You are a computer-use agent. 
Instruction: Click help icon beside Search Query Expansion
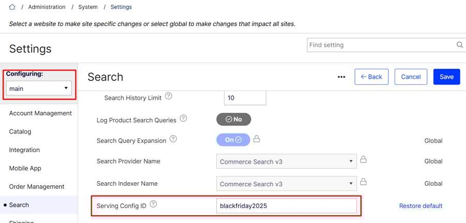point(173,139)
